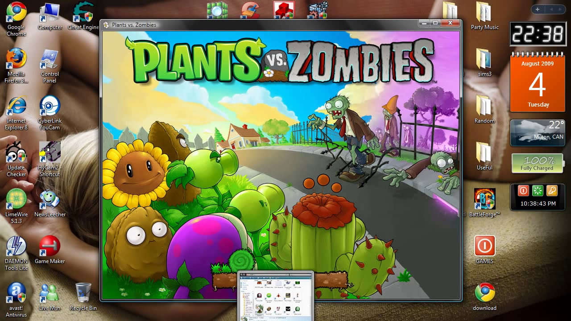571x321 pixels.
Task: Click the red shutdown button in gadget
Action: [523, 191]
